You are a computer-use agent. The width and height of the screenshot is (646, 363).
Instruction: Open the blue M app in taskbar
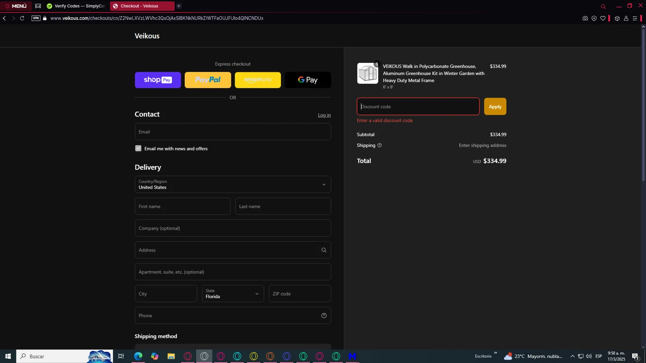click(x=353, y=356)
